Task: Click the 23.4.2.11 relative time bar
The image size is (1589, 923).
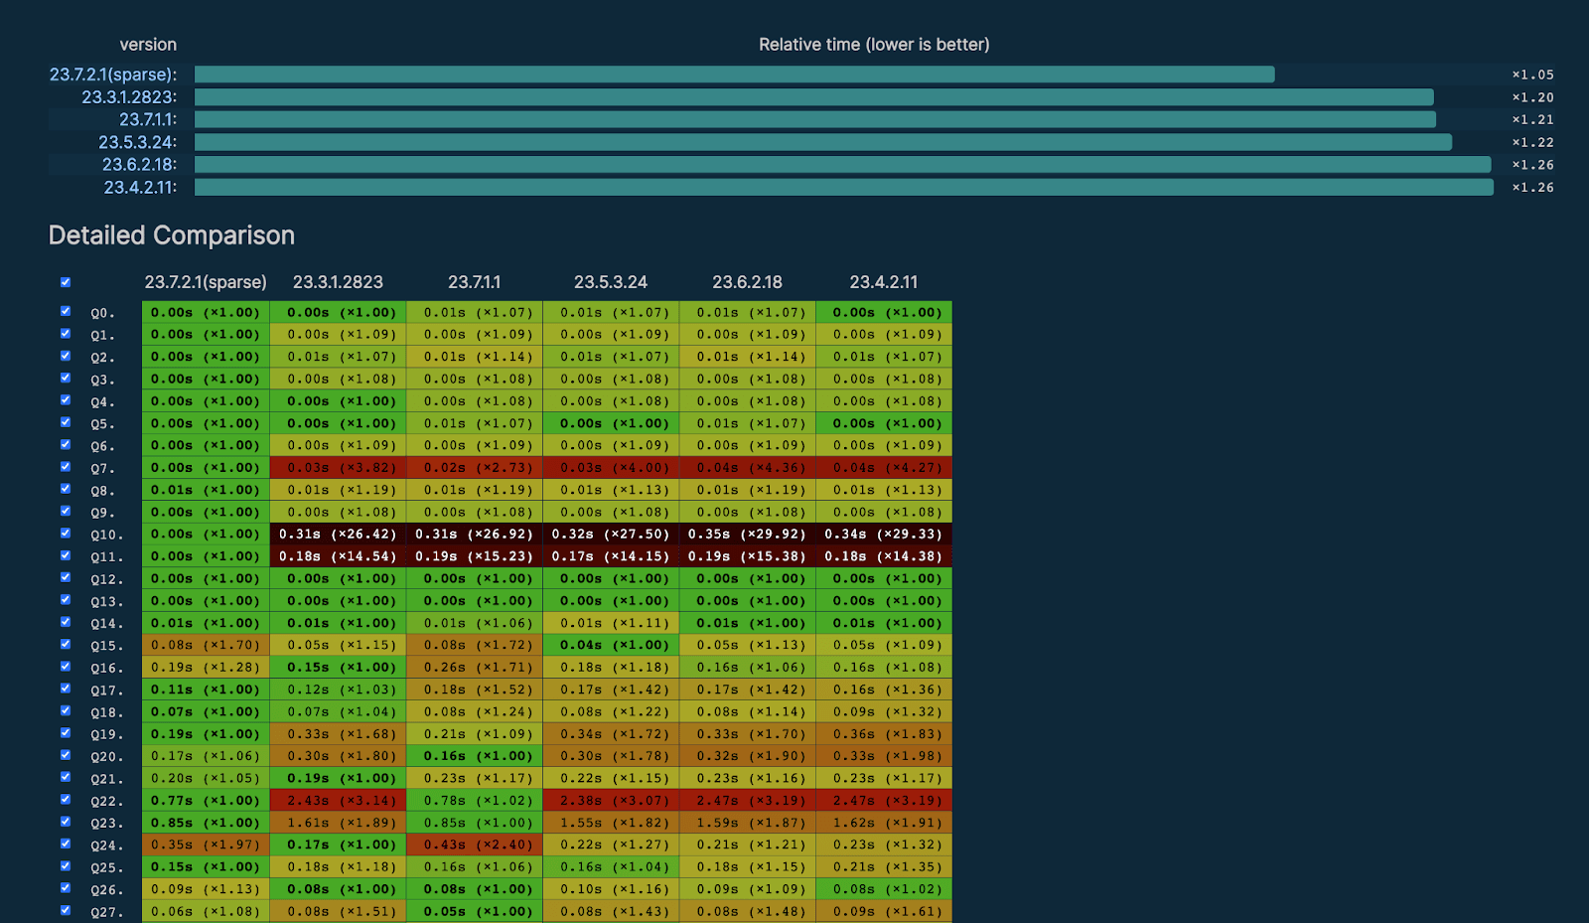Action: click(843, 188)
